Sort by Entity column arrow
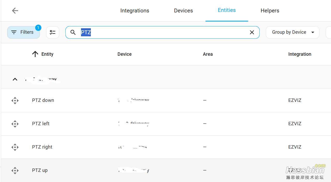 tap(35, 54)
